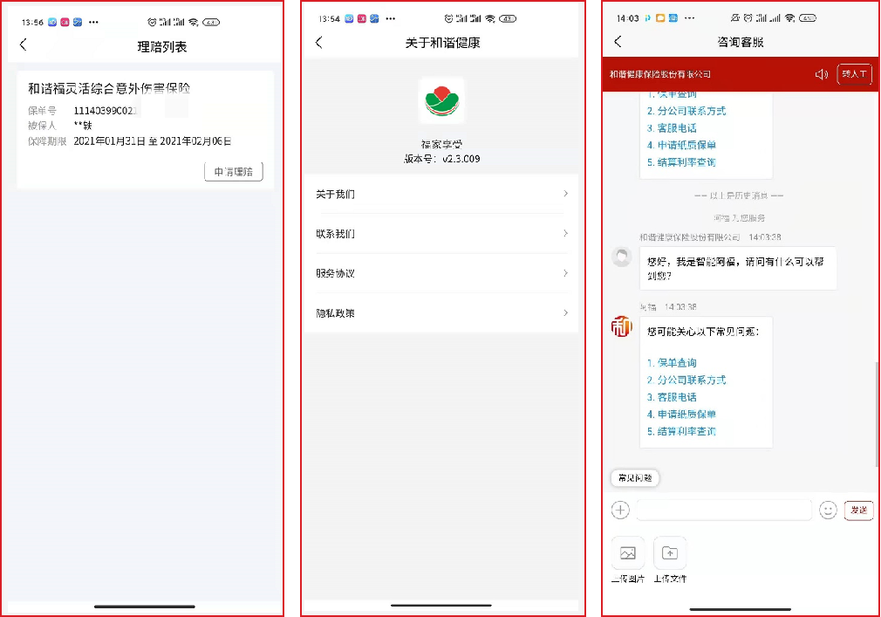Tap the 上传文件 file upload icon

[670, 552]
